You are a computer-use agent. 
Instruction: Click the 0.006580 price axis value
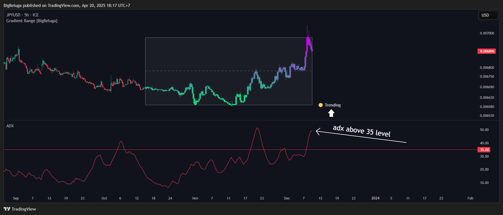(x=487, y=107)
